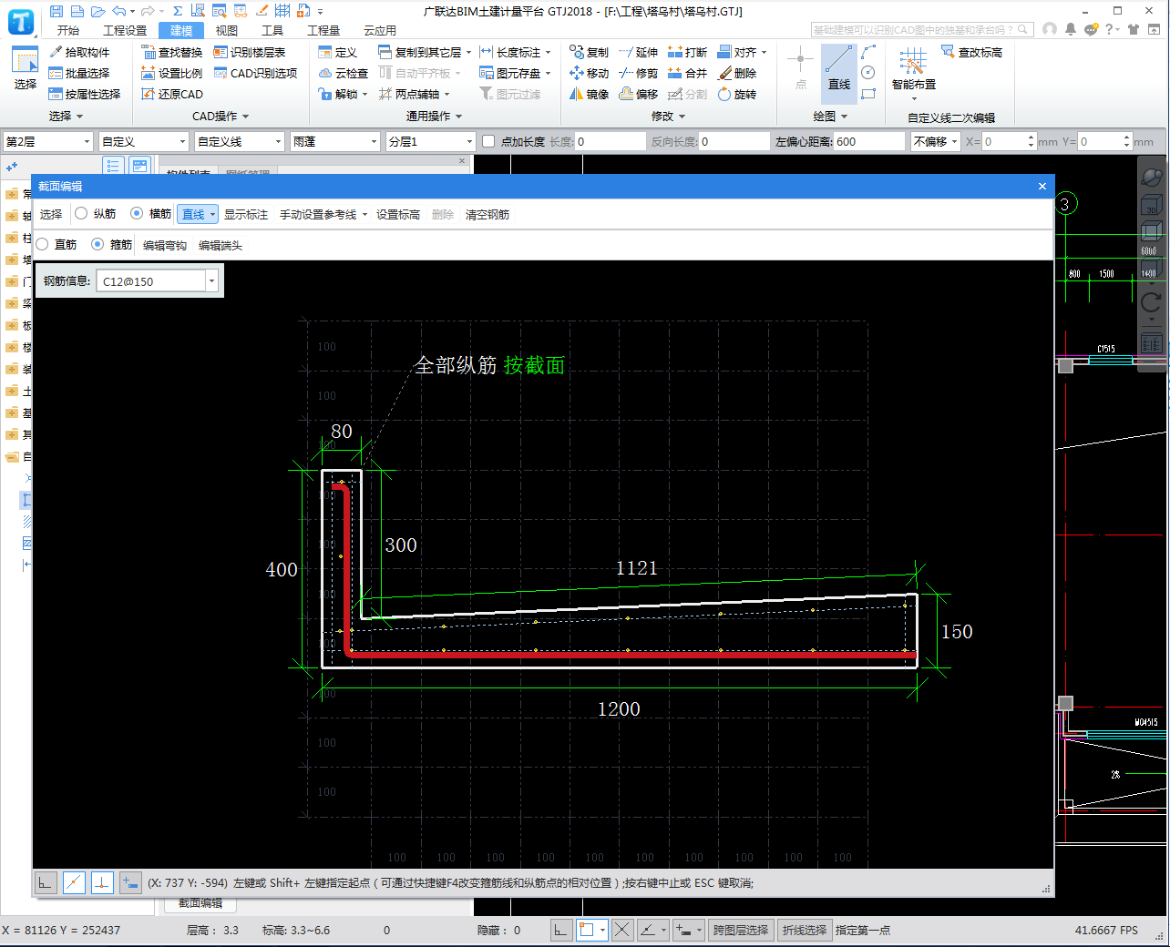This screenshot has width=1170, height=947.
Task: Click the ribbon search box
Action: 922,30
